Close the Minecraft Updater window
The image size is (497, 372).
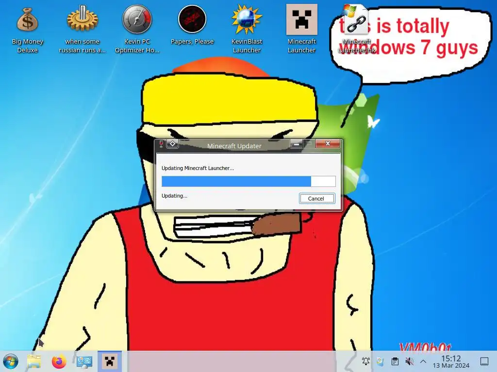[x=328, y=143]
